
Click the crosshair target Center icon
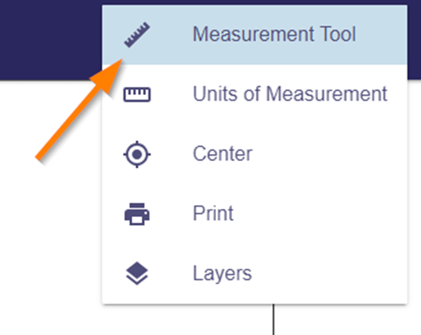click(x=137, y=155)
